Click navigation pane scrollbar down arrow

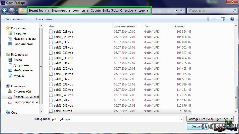[41, 112]
